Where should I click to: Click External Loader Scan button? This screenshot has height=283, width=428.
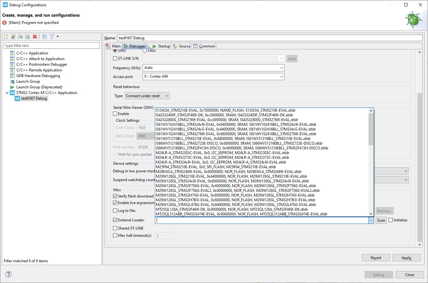[x=381, y=220]
